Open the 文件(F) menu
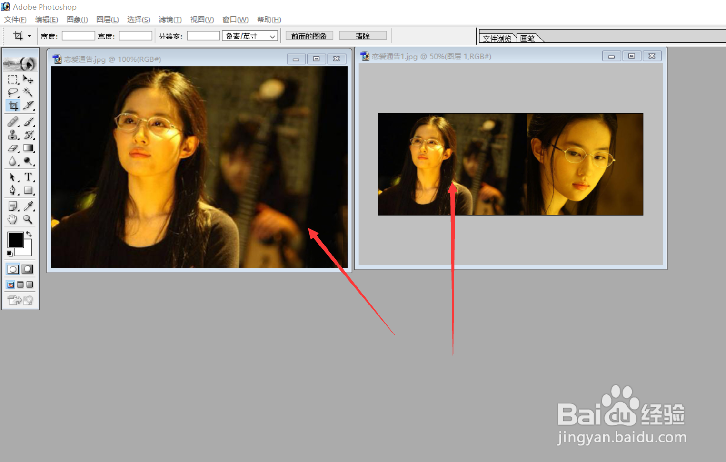Screen dimensions: 726x462 (x=15, y=20)
